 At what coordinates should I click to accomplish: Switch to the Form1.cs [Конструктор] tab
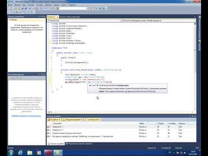[x=70, y=17]
